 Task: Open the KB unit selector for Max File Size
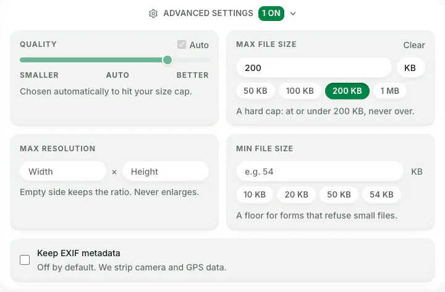coord(410,68)
